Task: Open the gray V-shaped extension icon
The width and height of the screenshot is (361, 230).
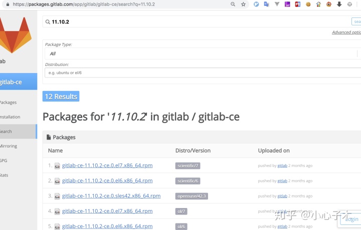Action: [x=277, y=4]
